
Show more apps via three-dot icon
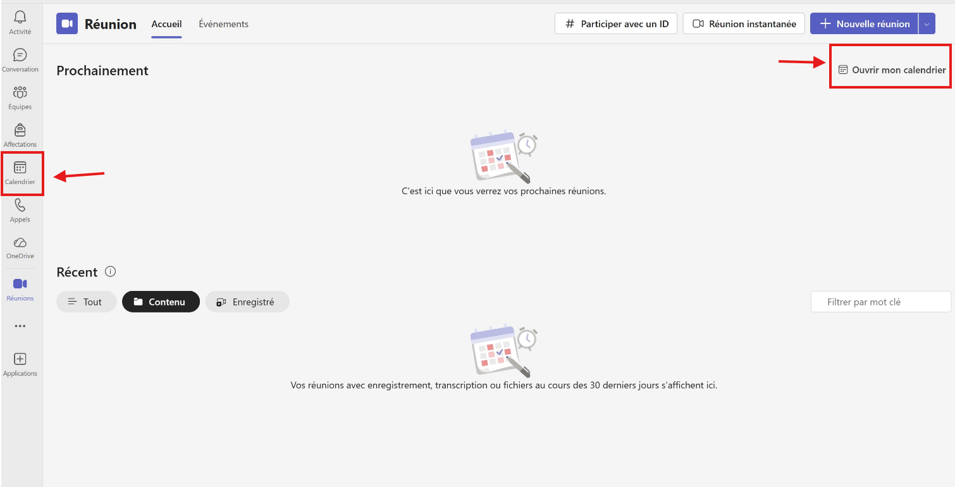click(20, 326)
